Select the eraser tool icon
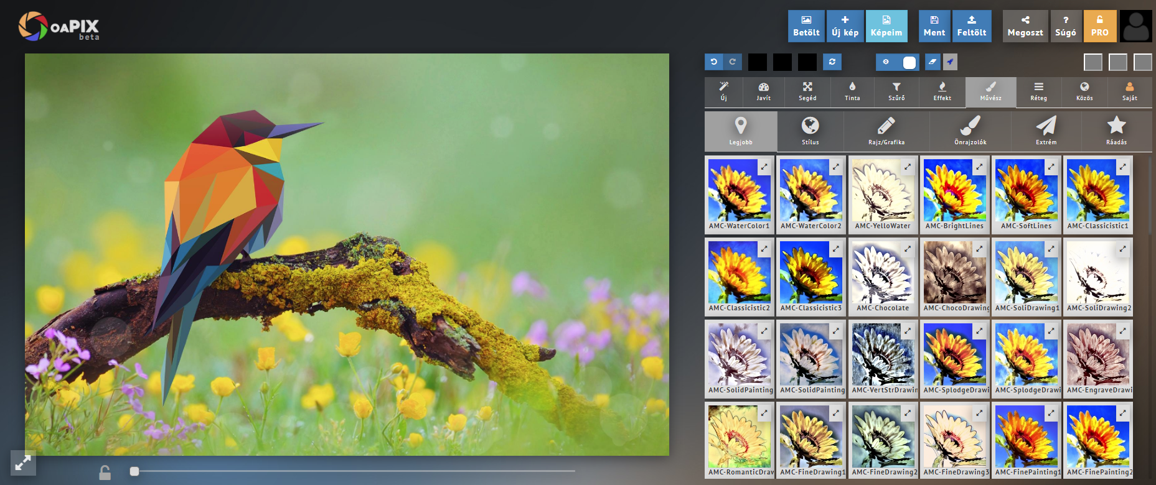 932,62
